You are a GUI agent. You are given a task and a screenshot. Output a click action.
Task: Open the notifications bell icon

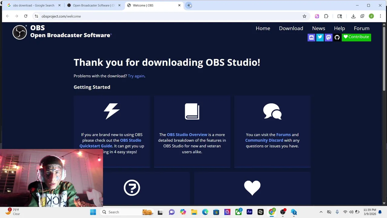click(380, 212)
